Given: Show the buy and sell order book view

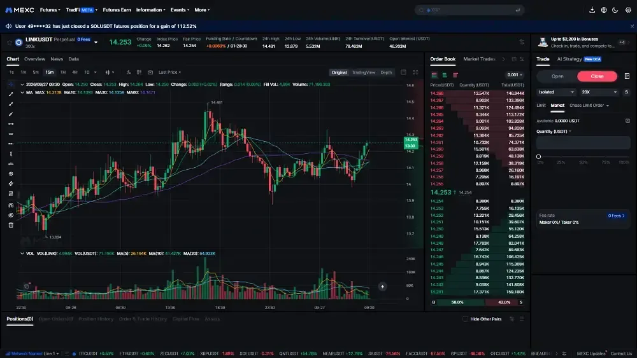Looking at the screenshot, I should point(434,75).
